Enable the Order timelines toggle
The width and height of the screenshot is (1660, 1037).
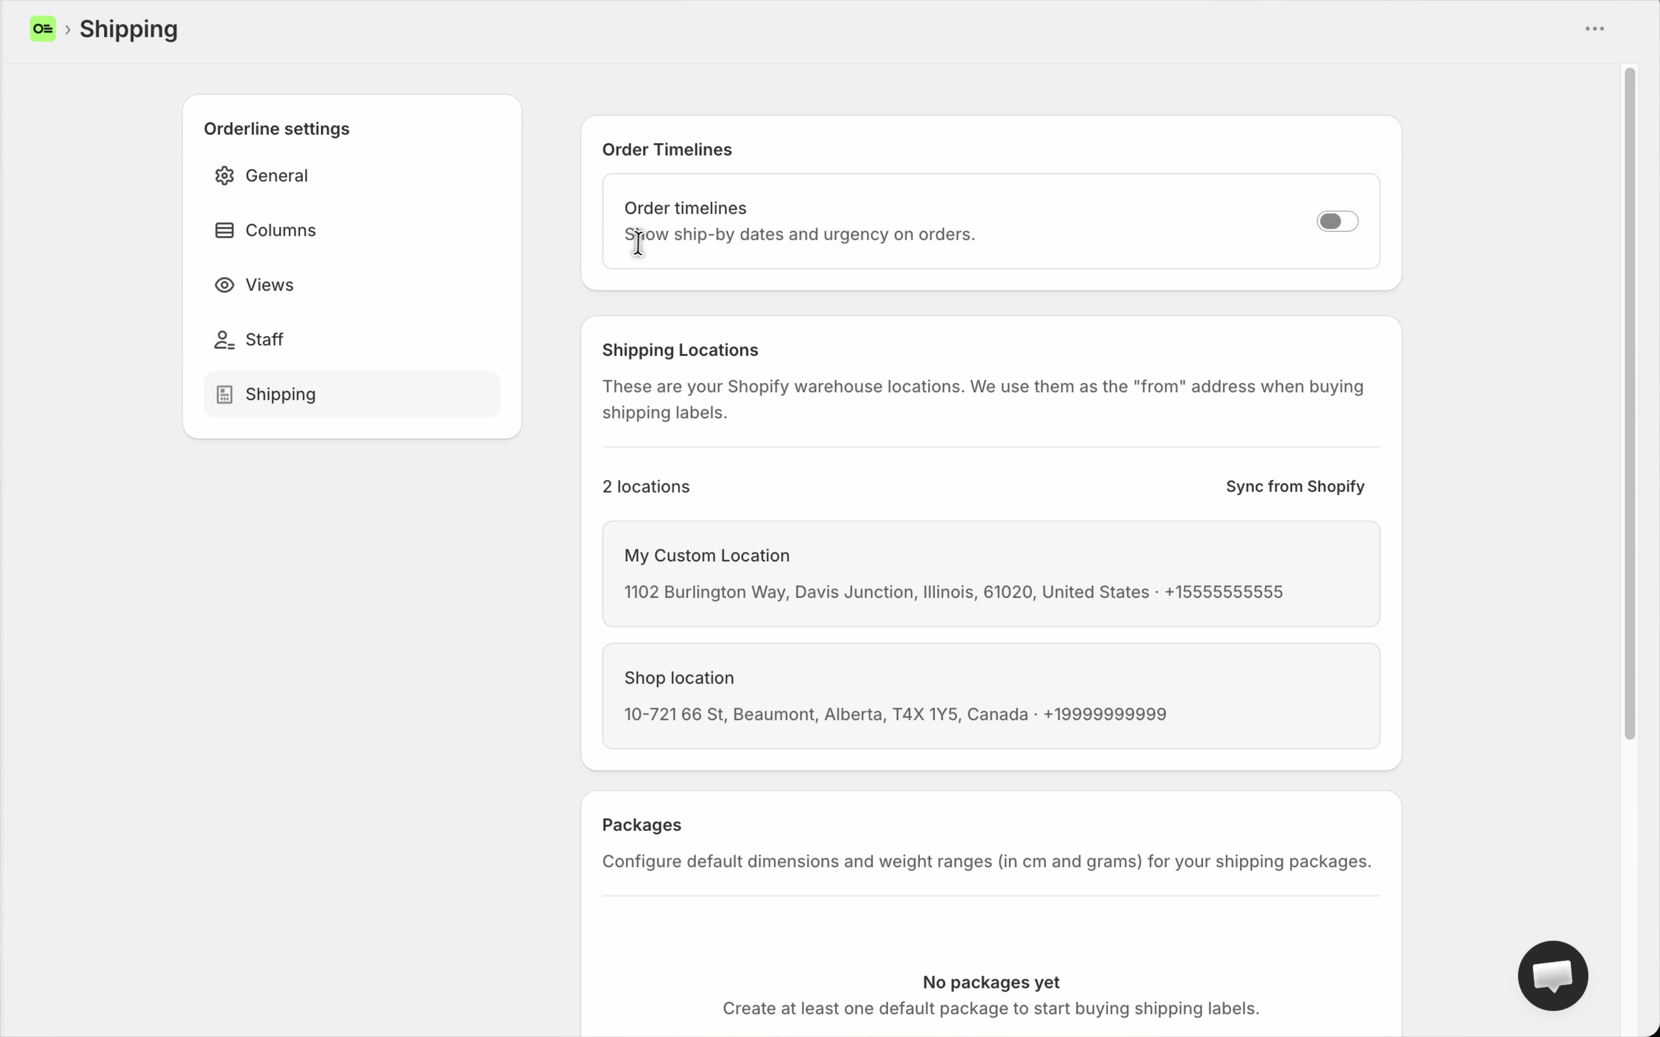(1337, 221)
